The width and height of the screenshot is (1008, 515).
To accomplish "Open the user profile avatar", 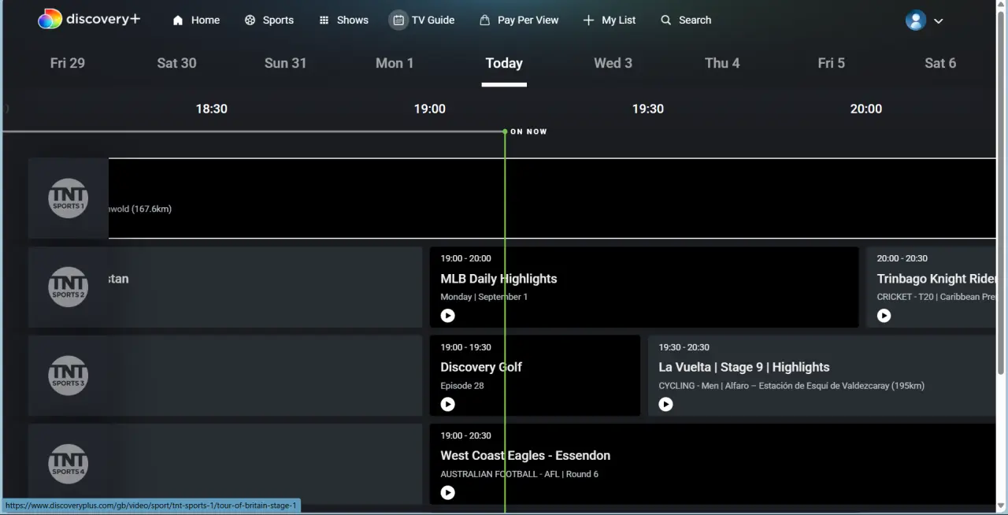I will click(916, 20).
